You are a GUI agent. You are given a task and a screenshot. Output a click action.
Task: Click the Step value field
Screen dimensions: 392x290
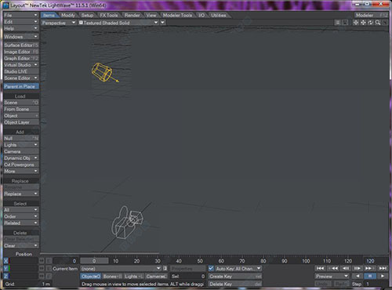tap(376, 284)
